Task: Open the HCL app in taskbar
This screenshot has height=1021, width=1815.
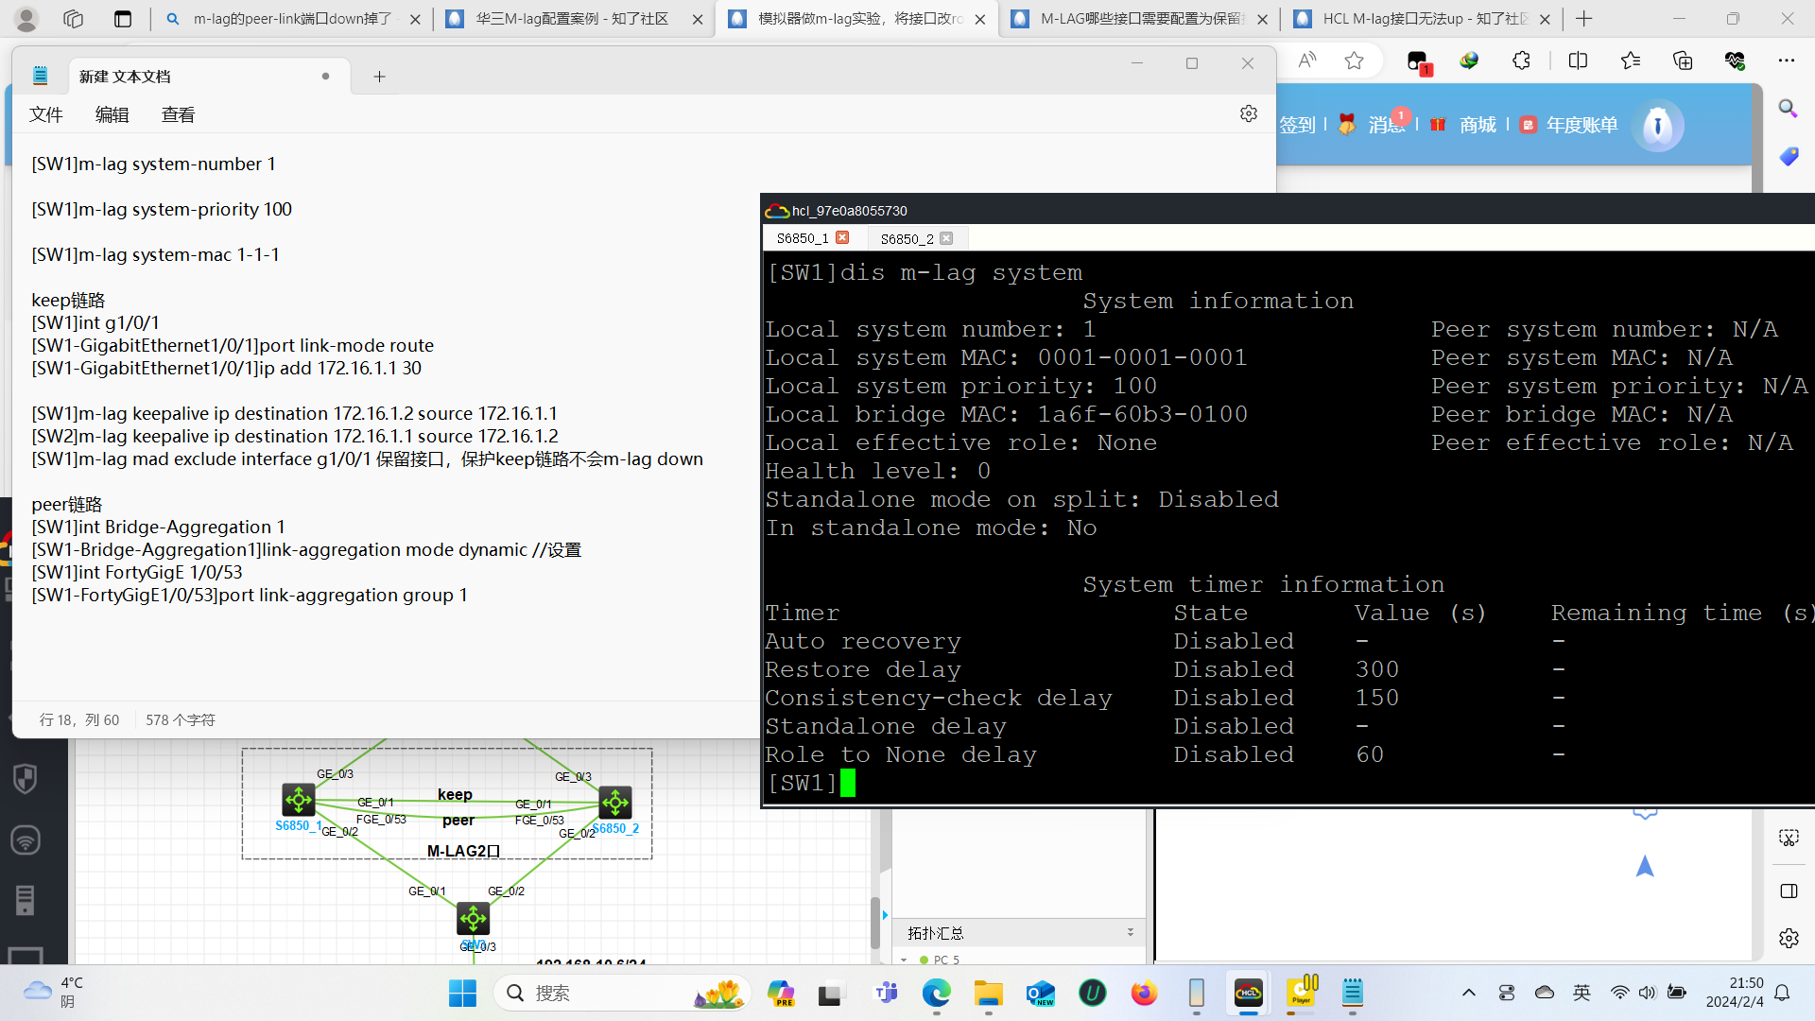Action: [x=1249, y=993]
